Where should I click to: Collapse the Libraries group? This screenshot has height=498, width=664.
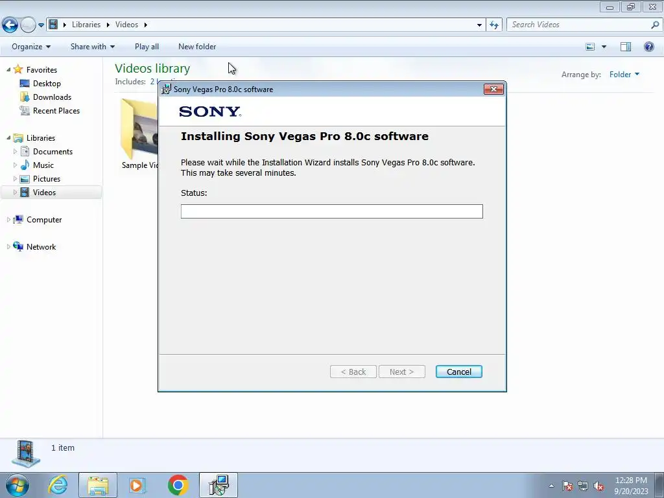click(8, 137)
